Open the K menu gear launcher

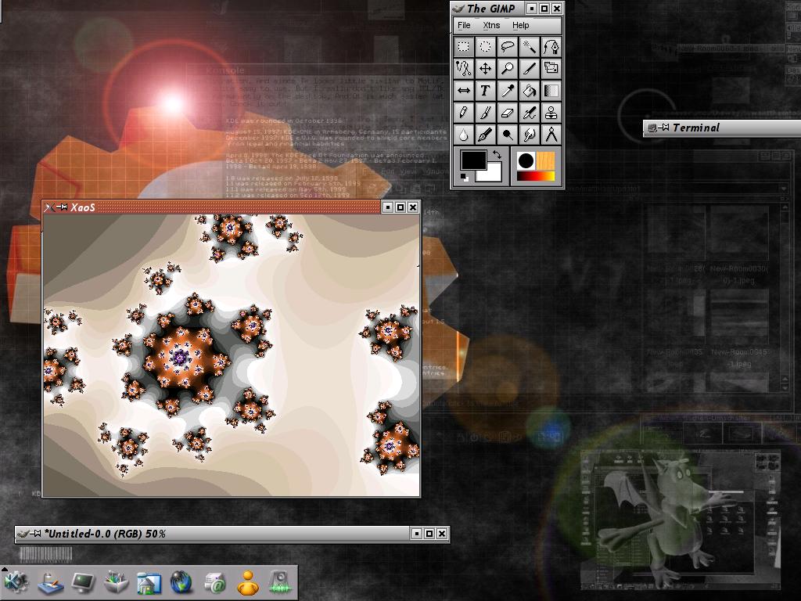click(16, 582)
